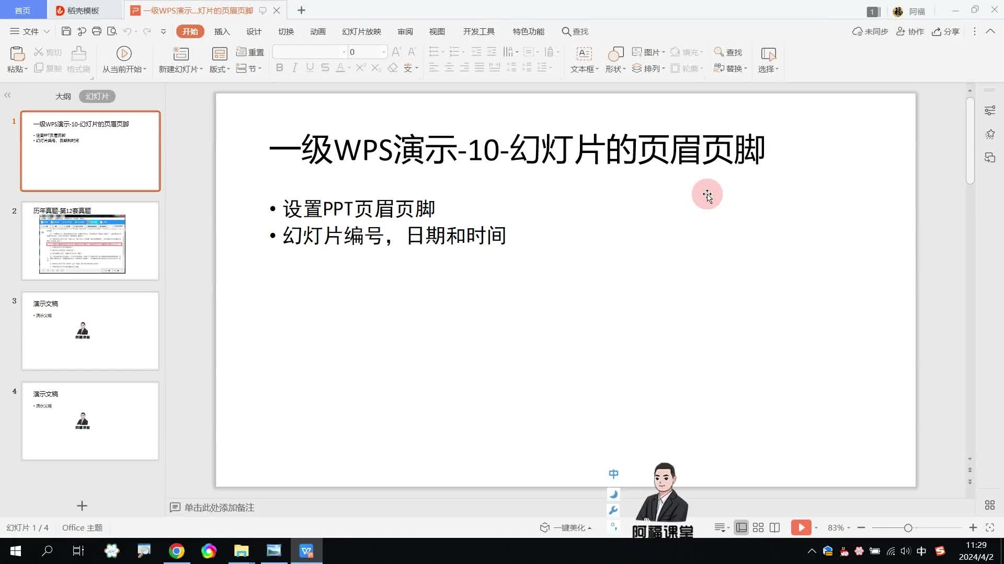Open the Shapes tool icon
The height and width of the screenshot is (564, 1004).
tap(615, 53)
